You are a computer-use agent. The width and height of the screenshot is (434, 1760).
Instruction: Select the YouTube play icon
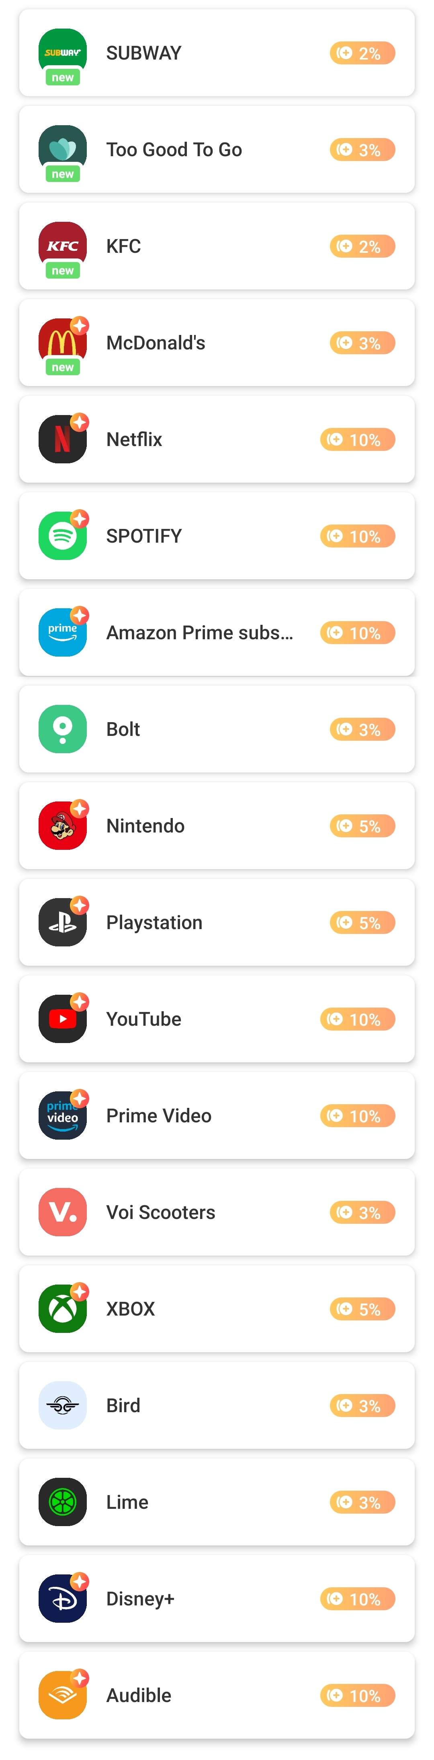click(62, 1019)
